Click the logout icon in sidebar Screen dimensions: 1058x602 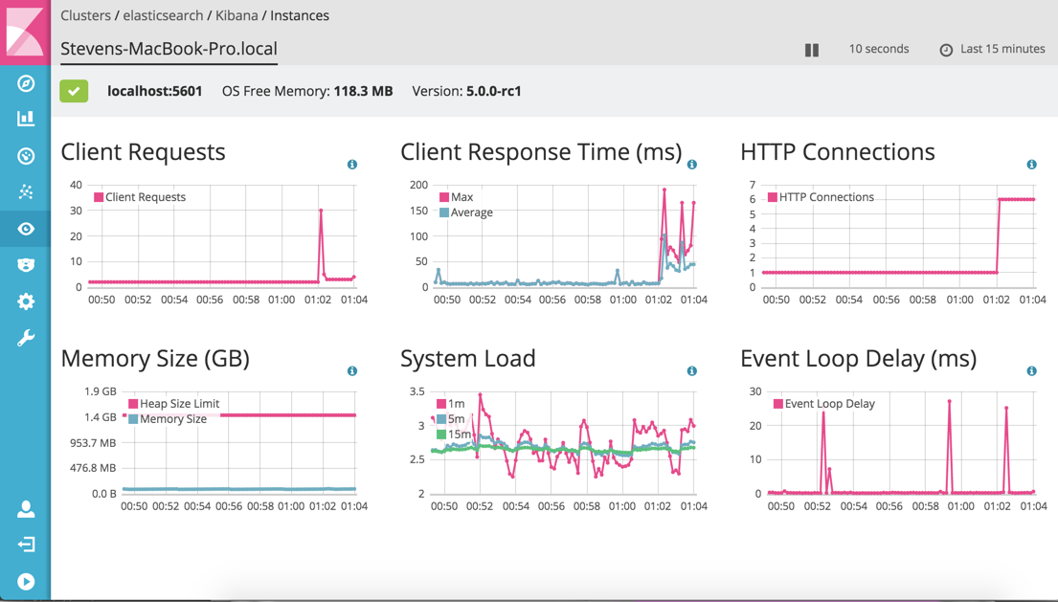click(x=26, y=545)
